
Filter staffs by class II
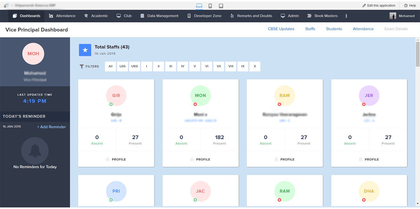coord(159,66)
